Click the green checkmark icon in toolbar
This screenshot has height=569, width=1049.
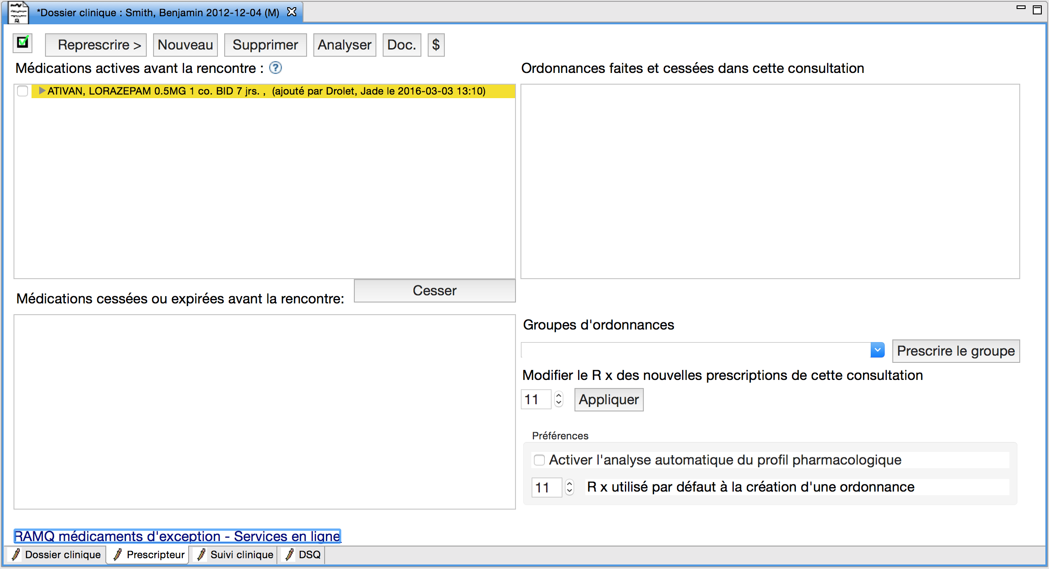click(x=23, y=43)
